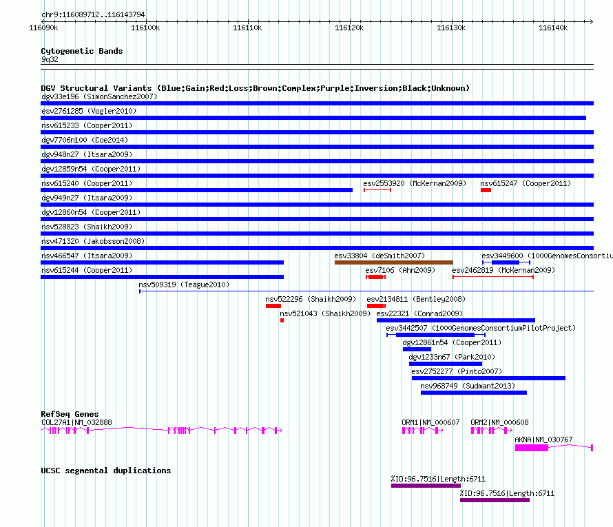
Task: Select the esv7106 (Ahn2009) red loss bar
Action: (x=375, y=277)
